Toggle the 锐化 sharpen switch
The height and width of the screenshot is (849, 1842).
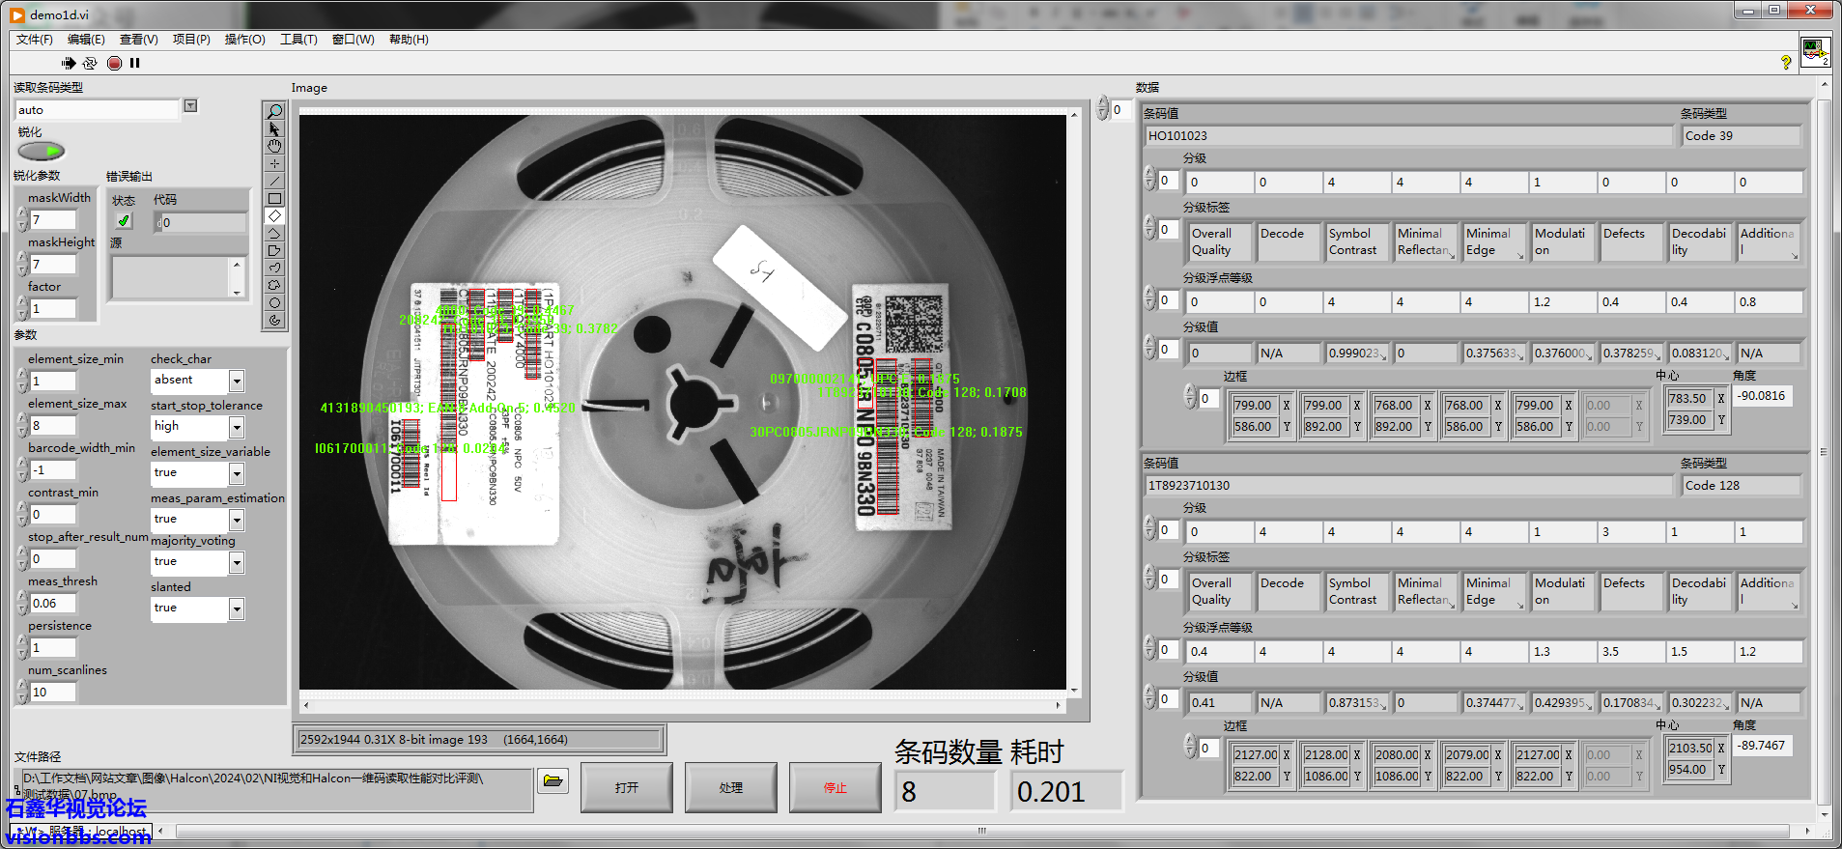(41, 152)
